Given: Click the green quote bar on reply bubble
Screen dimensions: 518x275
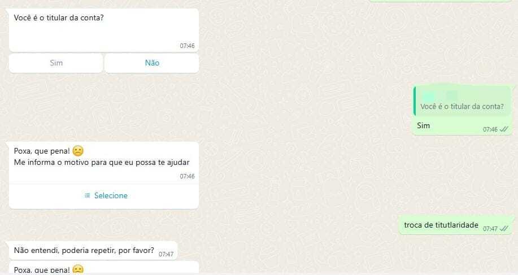Looking at the screenshot, I should (x=415, y=101).
